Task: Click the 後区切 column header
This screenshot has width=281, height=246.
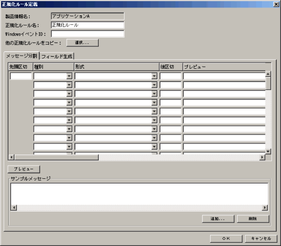Action: (x=171, y=67)
